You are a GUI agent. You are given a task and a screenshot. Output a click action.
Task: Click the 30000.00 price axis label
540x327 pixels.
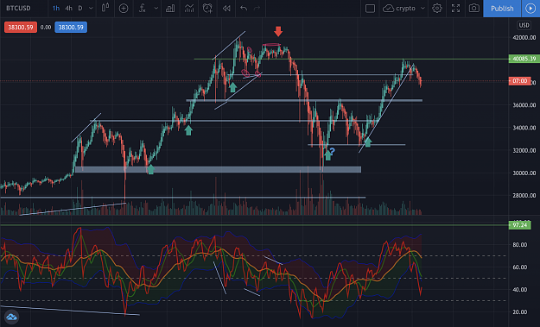click(x=524, y=173)
